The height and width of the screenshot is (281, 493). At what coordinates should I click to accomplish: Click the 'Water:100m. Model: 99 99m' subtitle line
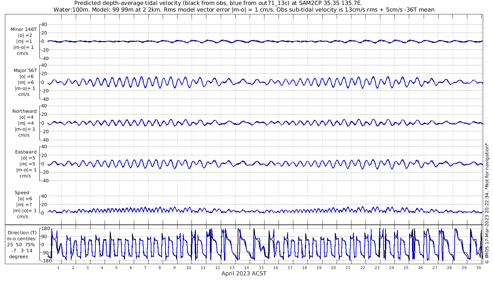244,9
